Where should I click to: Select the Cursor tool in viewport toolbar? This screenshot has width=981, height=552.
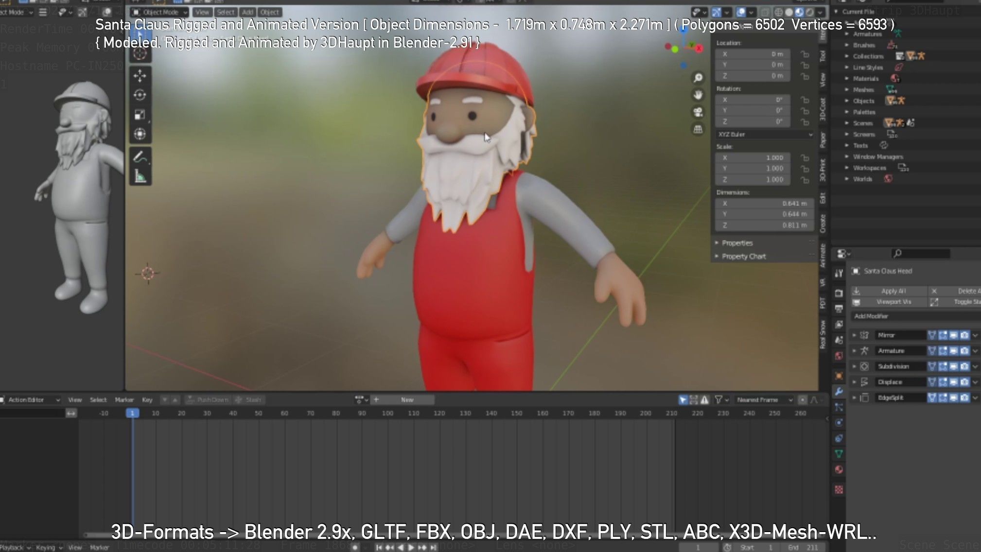coord(140,53)
